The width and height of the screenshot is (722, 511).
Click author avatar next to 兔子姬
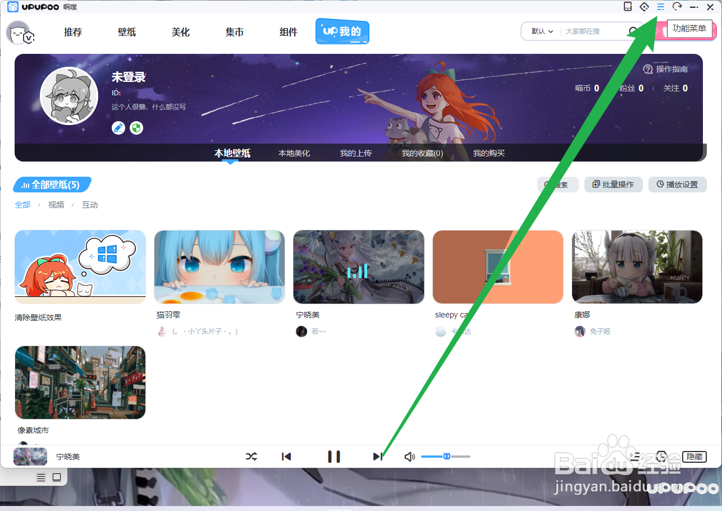(580, 332)
